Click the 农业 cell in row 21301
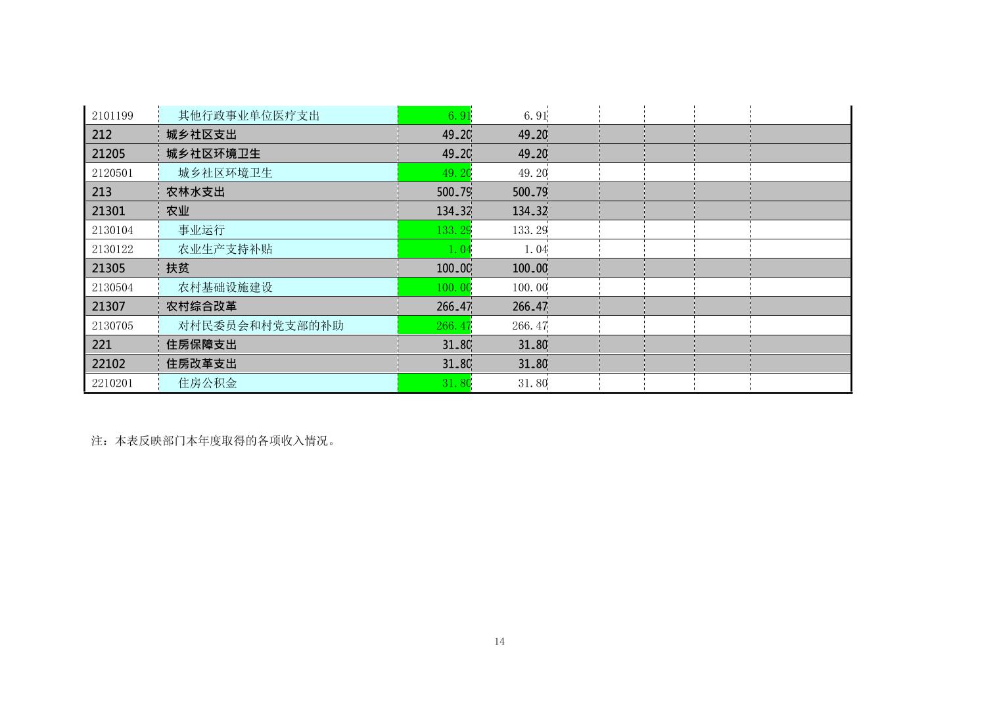999x707 pixels. tap(278, 210)
